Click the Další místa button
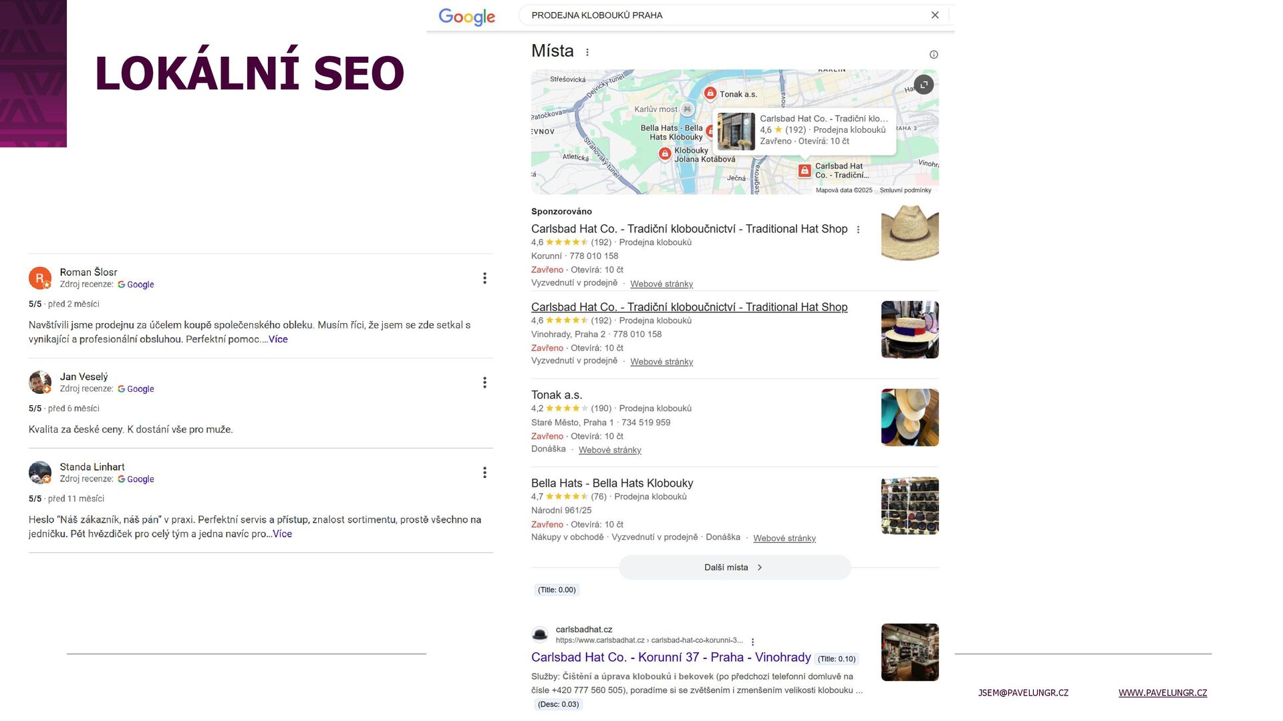The width and height of the screenshot is (1283, 721). [734, 567]
